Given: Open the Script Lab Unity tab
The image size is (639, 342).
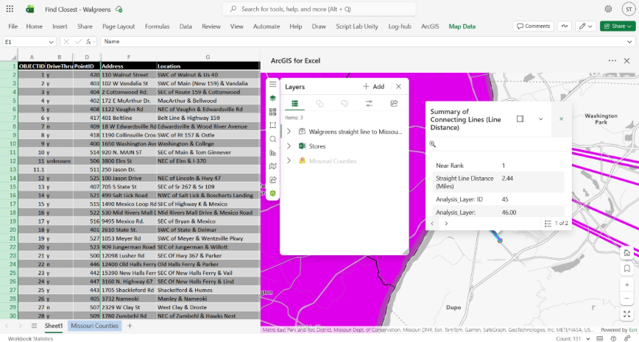Looking at the screenshot, I should coord(357,26).
